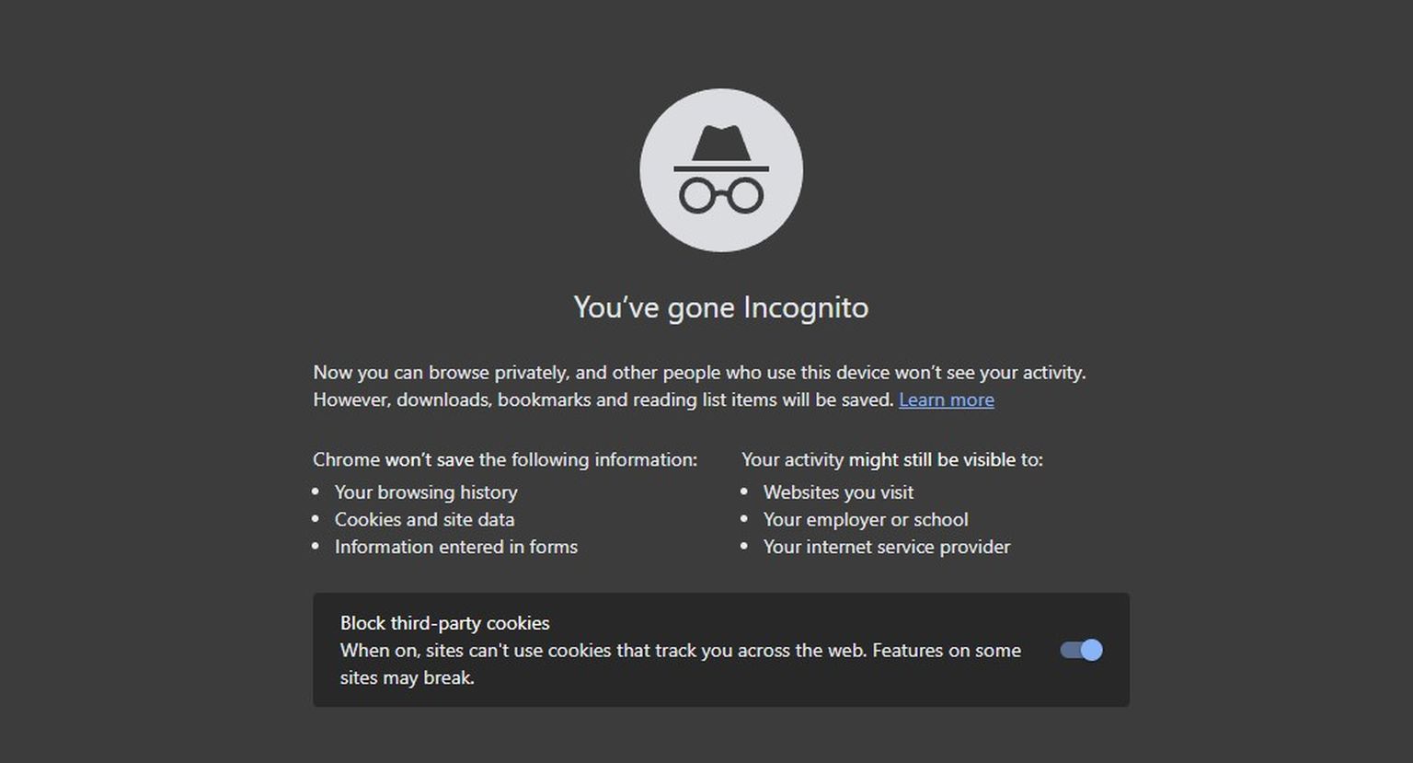The height and width of the screenshot is (763, 1413).
Task: Click the bullet before "Websites you visit"
Action: 744,492
